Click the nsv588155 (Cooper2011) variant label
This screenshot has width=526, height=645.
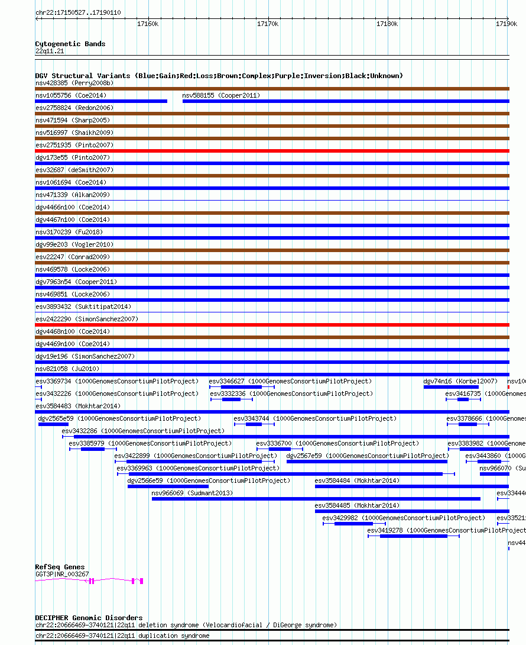click(x=221, y=95)
